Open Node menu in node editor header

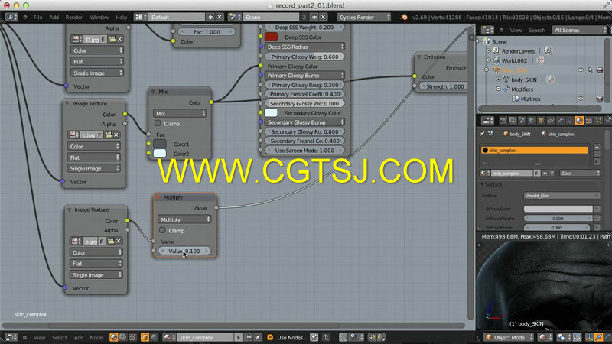point(96,338)
